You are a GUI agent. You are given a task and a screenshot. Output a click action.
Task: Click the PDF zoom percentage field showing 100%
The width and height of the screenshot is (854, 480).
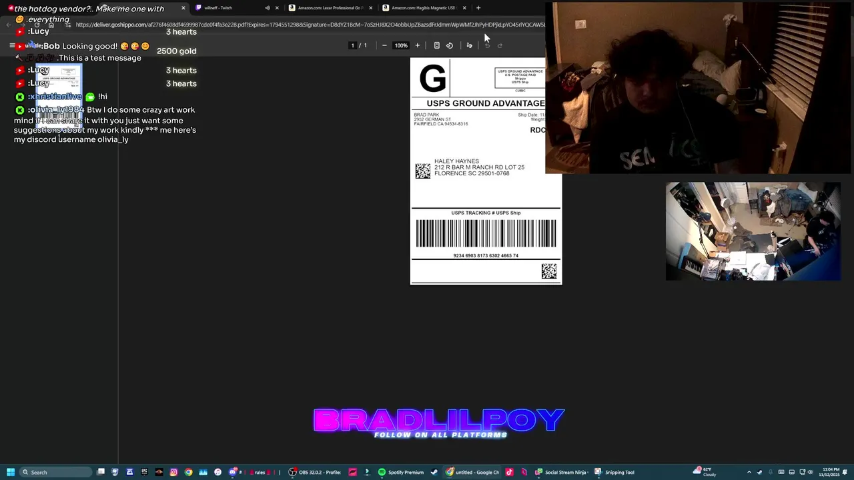[400, 45]
